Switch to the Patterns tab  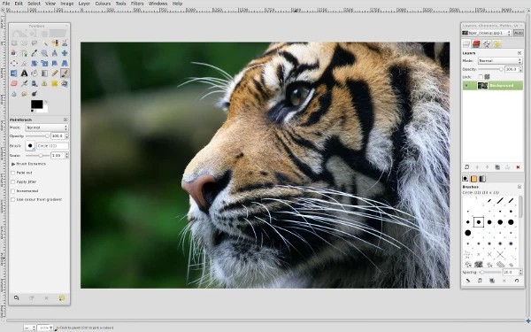coord(473,179)
